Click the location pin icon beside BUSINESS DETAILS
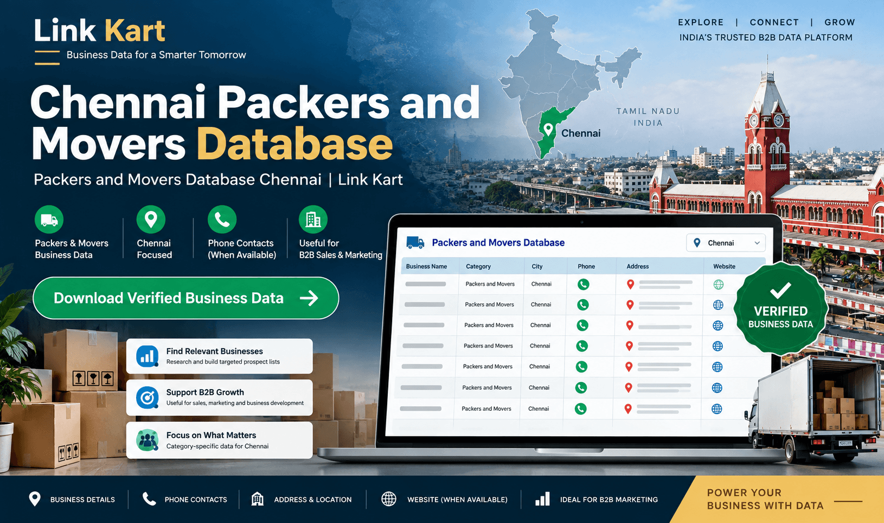Screen dimensions: 884x523 click(x=35, y=499)
